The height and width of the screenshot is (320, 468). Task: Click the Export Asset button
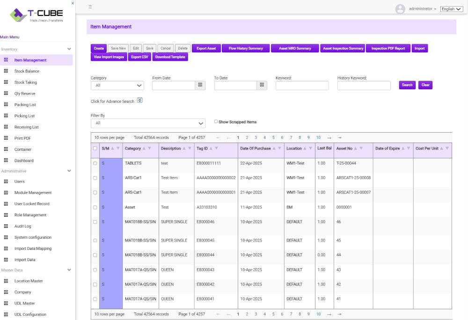206,48
